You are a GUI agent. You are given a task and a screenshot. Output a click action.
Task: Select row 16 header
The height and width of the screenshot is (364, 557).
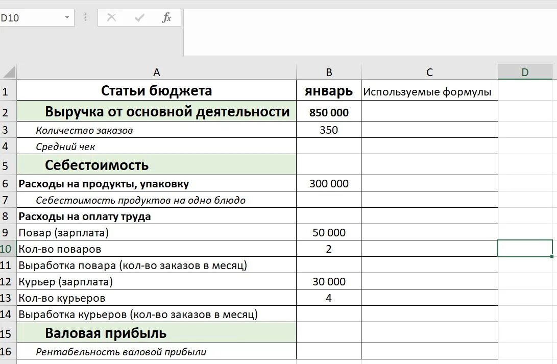click(8, 352)
